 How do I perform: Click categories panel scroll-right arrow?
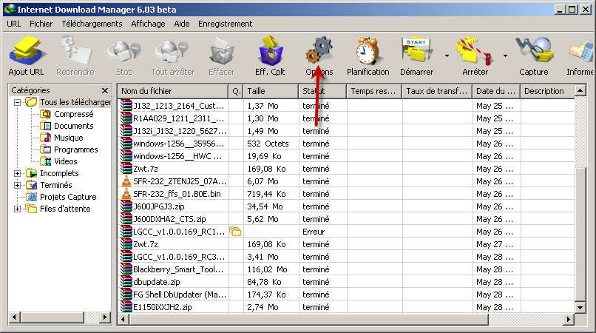pos(105,317)
